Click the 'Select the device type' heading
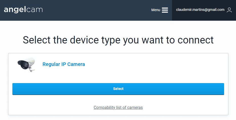The height and width of the screenshot is (120, 236). click(118, 40)
